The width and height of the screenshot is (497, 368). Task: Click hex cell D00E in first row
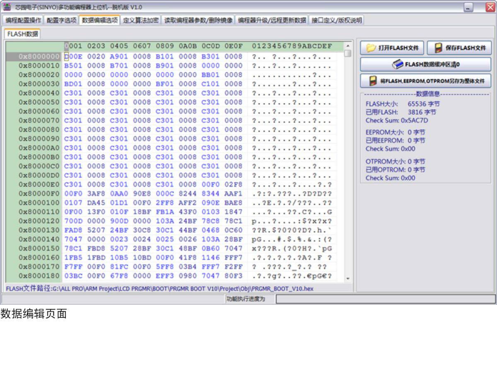[73, 57]
